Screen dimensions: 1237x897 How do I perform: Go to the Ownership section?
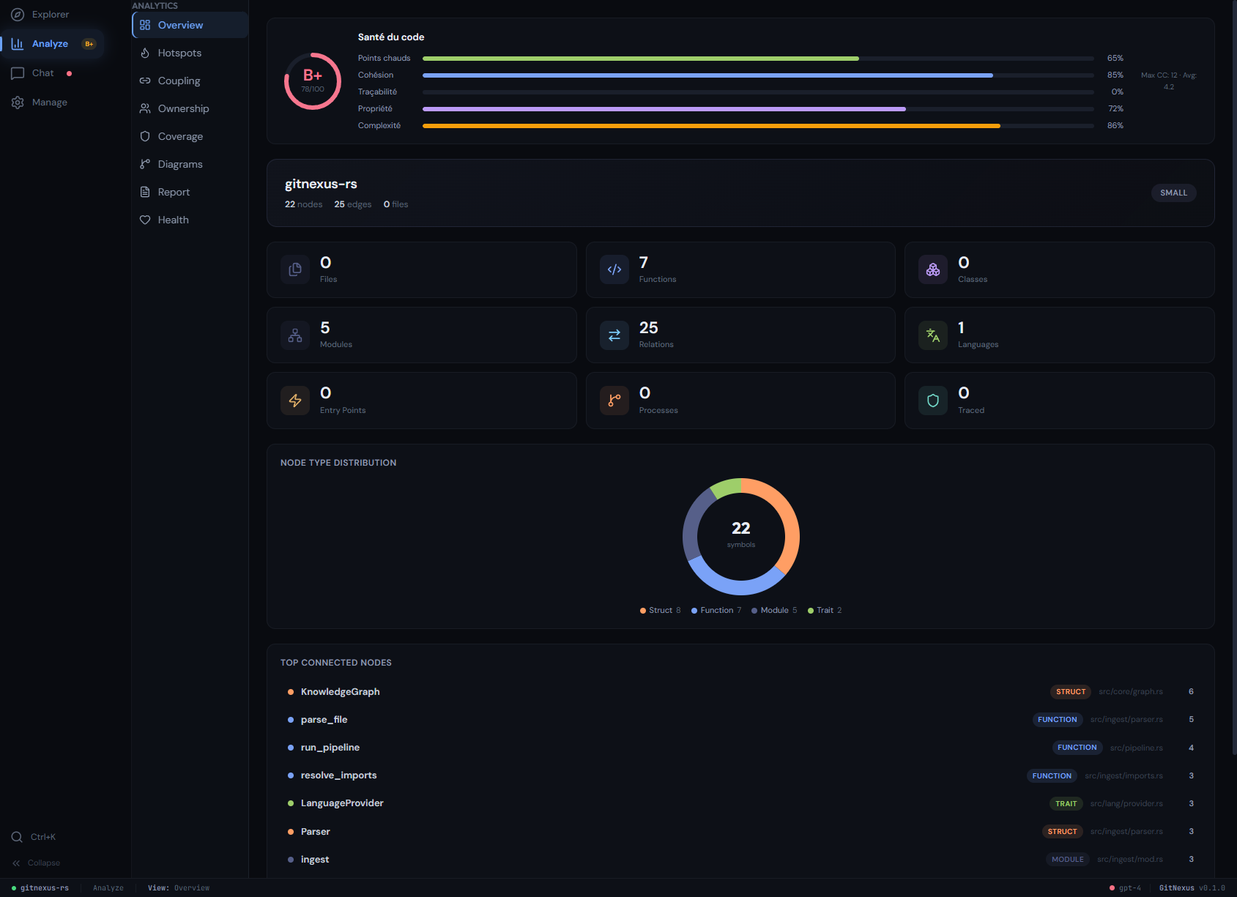[x=190, y=108]
